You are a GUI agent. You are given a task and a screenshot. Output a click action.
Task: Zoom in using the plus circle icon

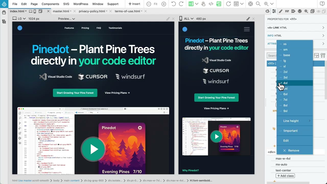pos(164,4)
